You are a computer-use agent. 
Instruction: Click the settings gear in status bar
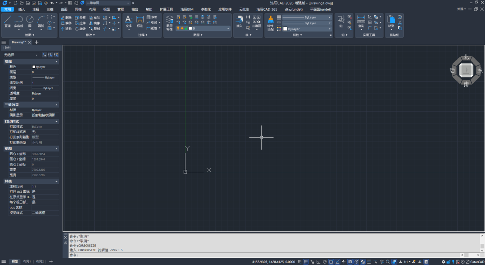443,261
